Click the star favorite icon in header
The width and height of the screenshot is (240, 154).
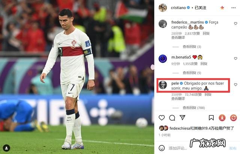(222, 8)
